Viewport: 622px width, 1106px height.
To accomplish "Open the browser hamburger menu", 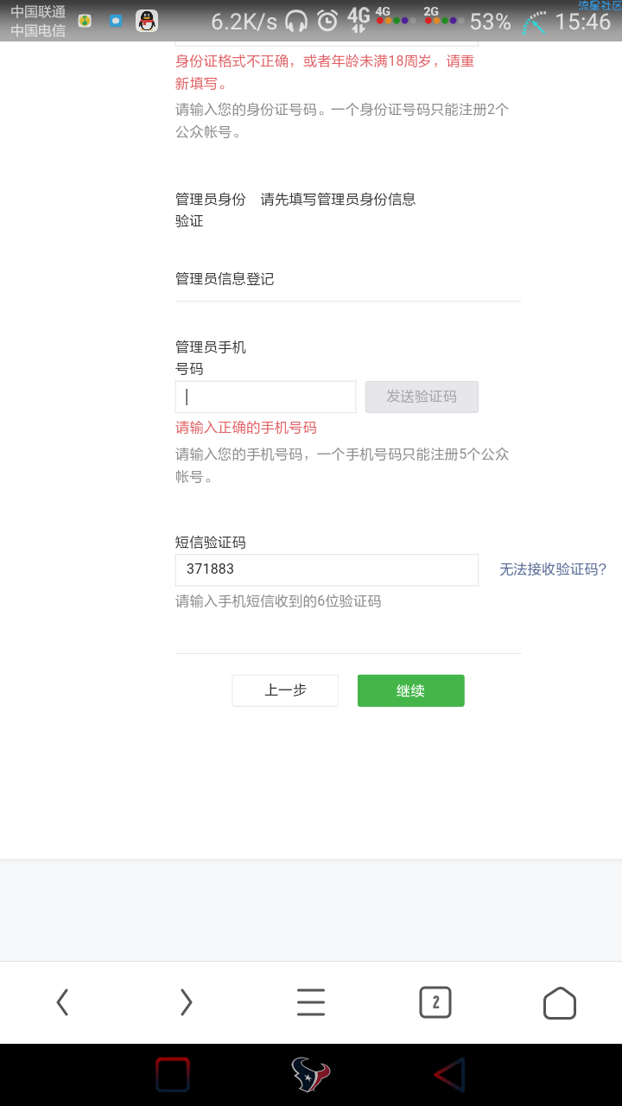I will point(311,1002).
